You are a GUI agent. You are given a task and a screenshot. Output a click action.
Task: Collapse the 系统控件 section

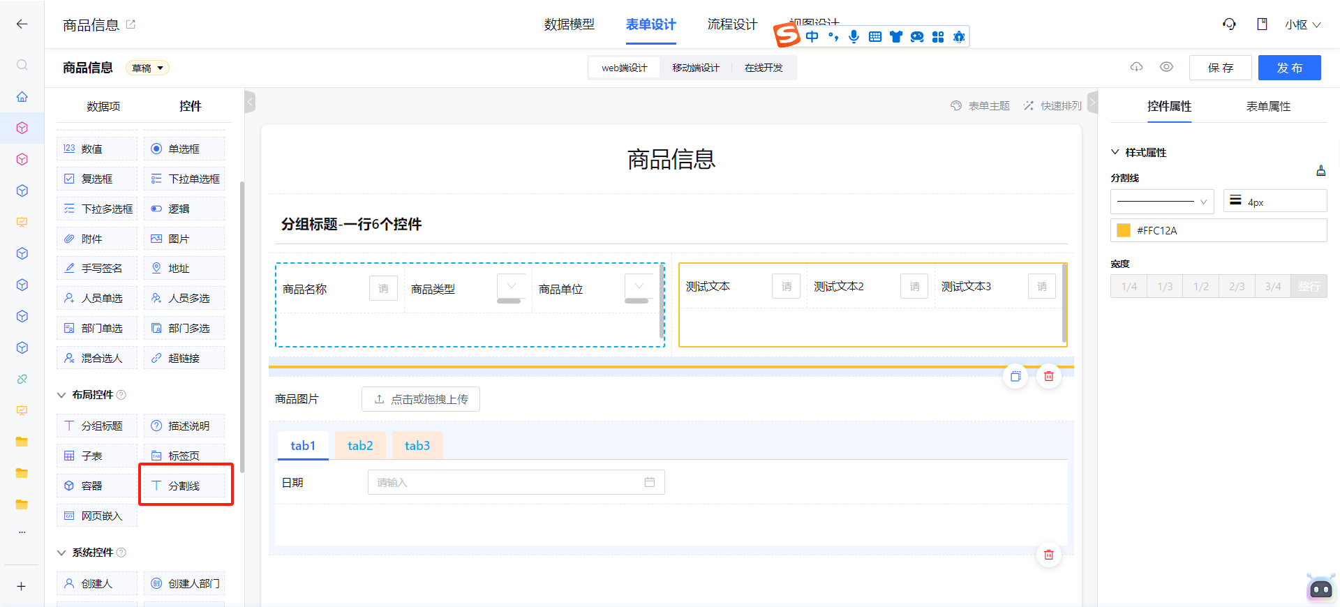pos(61,553)
